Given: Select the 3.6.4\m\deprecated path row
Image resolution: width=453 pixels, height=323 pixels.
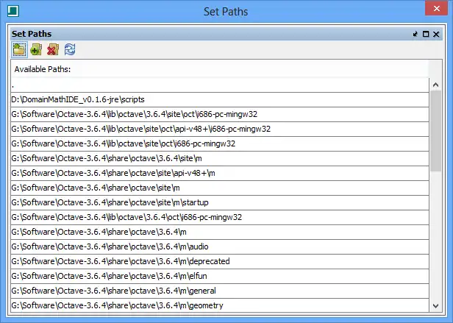Looking at the screenshot, I should tap(220, 262).
